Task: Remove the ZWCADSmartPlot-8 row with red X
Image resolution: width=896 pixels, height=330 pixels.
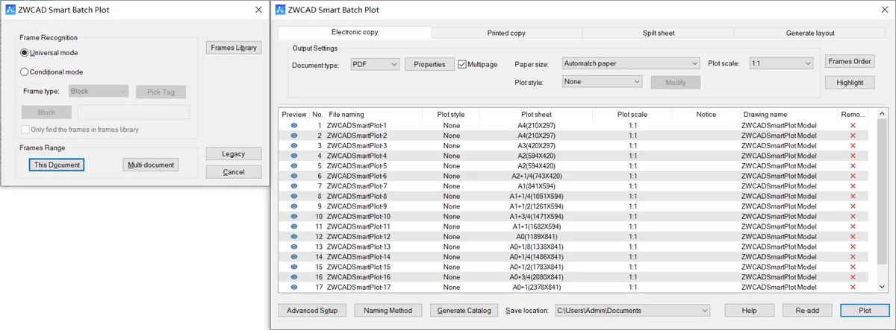Action: 853,196
